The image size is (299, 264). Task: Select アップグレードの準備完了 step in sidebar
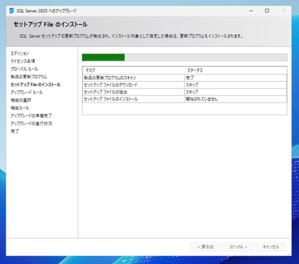point(31,116)
